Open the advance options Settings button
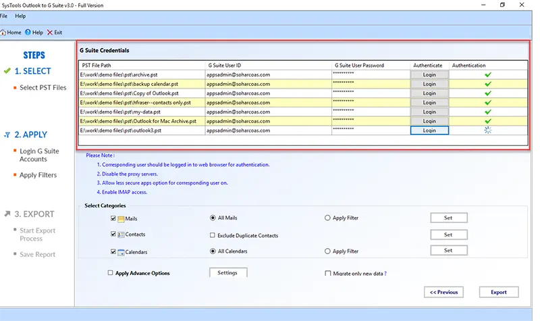This screenshot has width=540, height=321. click(227, 273)
